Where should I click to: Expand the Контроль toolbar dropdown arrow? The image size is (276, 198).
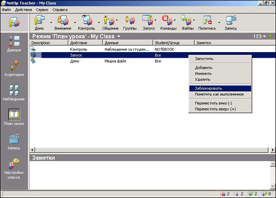[x=98, y=23]
